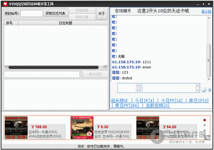214x150 pixels.
Task: Maximize the window with plus button
Action: (x=204, y=4)
